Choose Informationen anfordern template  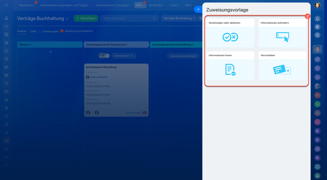click(282, 33)
